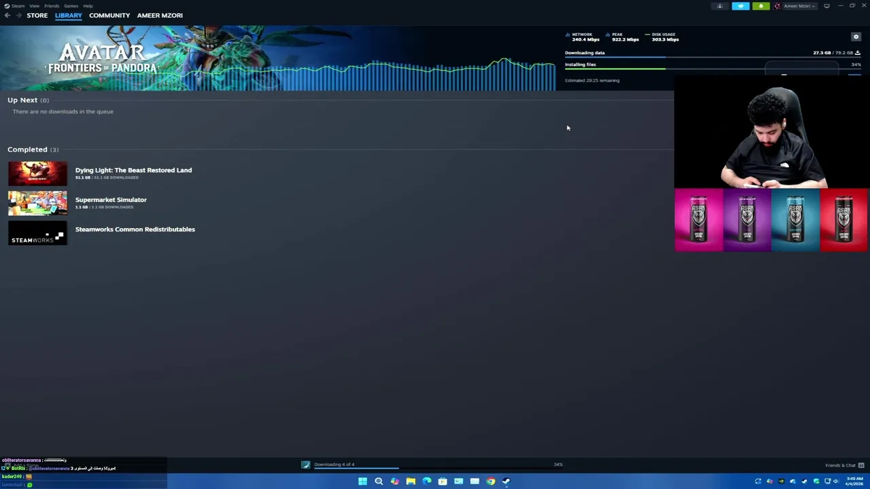Click the Estimated 29:25 remaining text
The width and height of the screenshot is (870, 489).
[x=592, y=80]
